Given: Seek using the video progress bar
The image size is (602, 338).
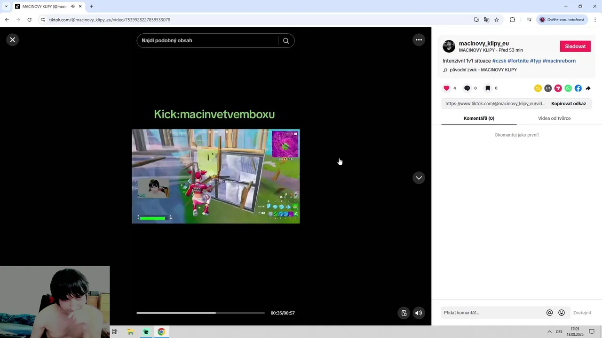Looking at the screenshot, I should tap(200, 313).
